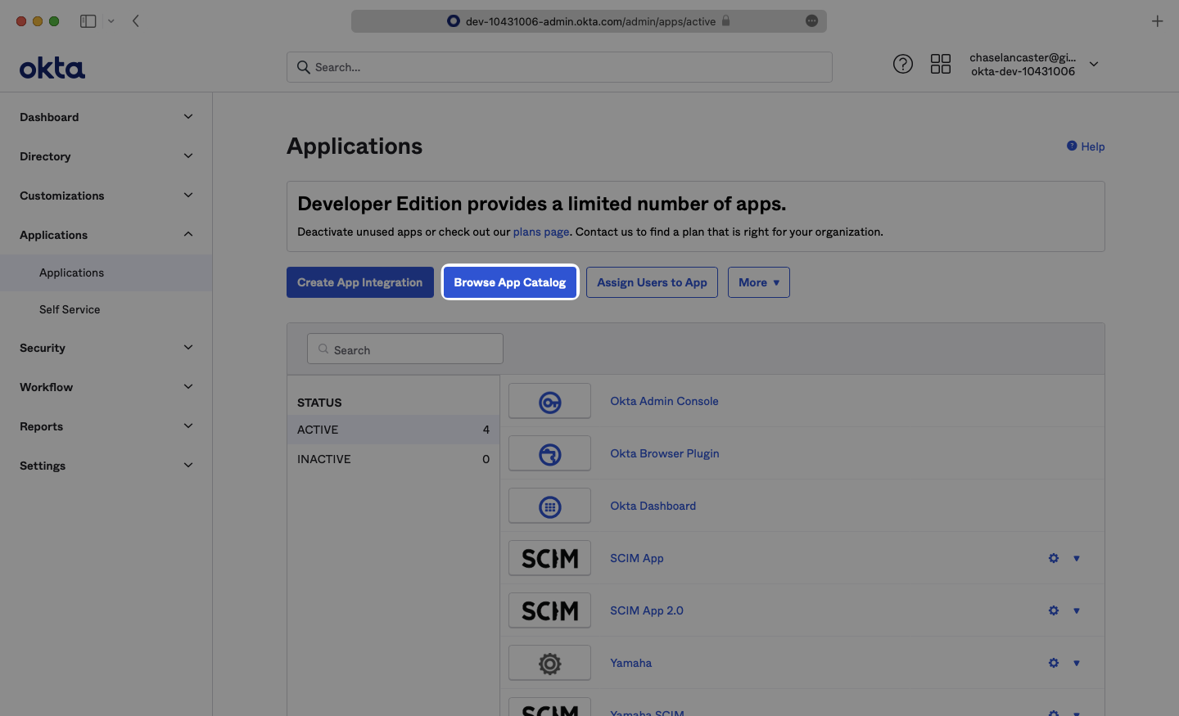Screen dimensions: 1179x716
Task: Click the browser back arrow
Action: click(x=136, y=21)
